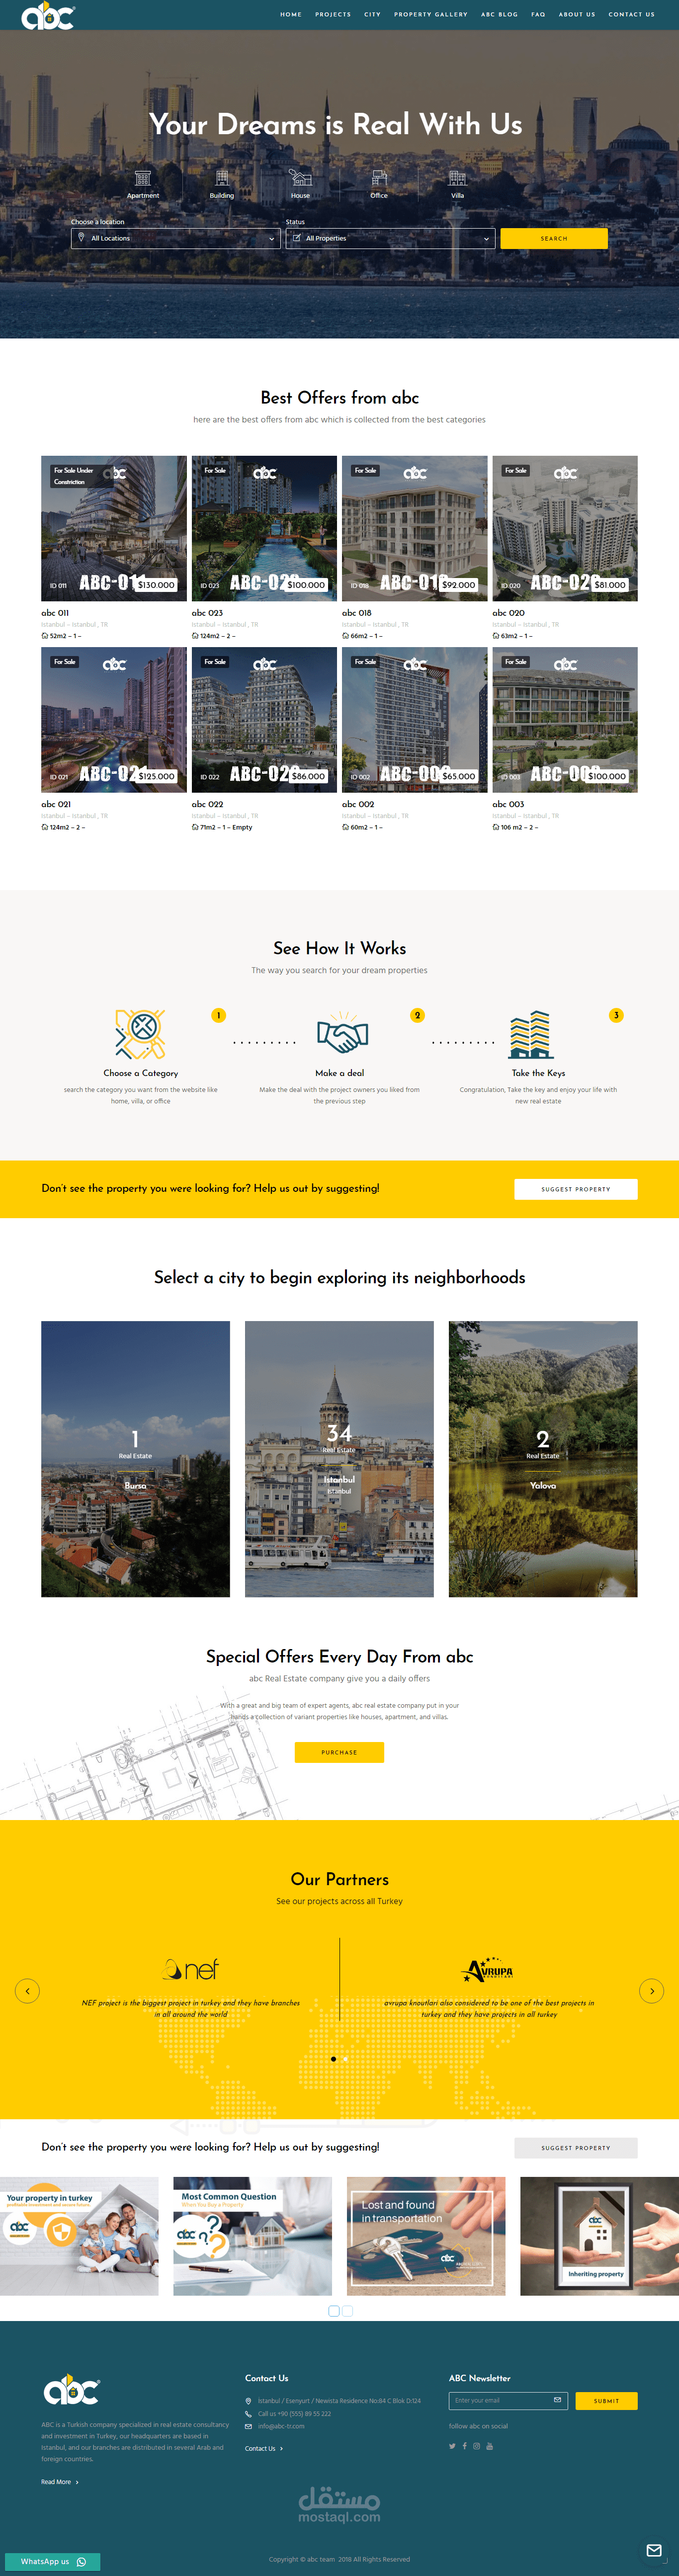Image resolution: width=679 pixels, height=2576 pixels.
Task: Select the Yalova city card
Action: (x=543, y=1459)
